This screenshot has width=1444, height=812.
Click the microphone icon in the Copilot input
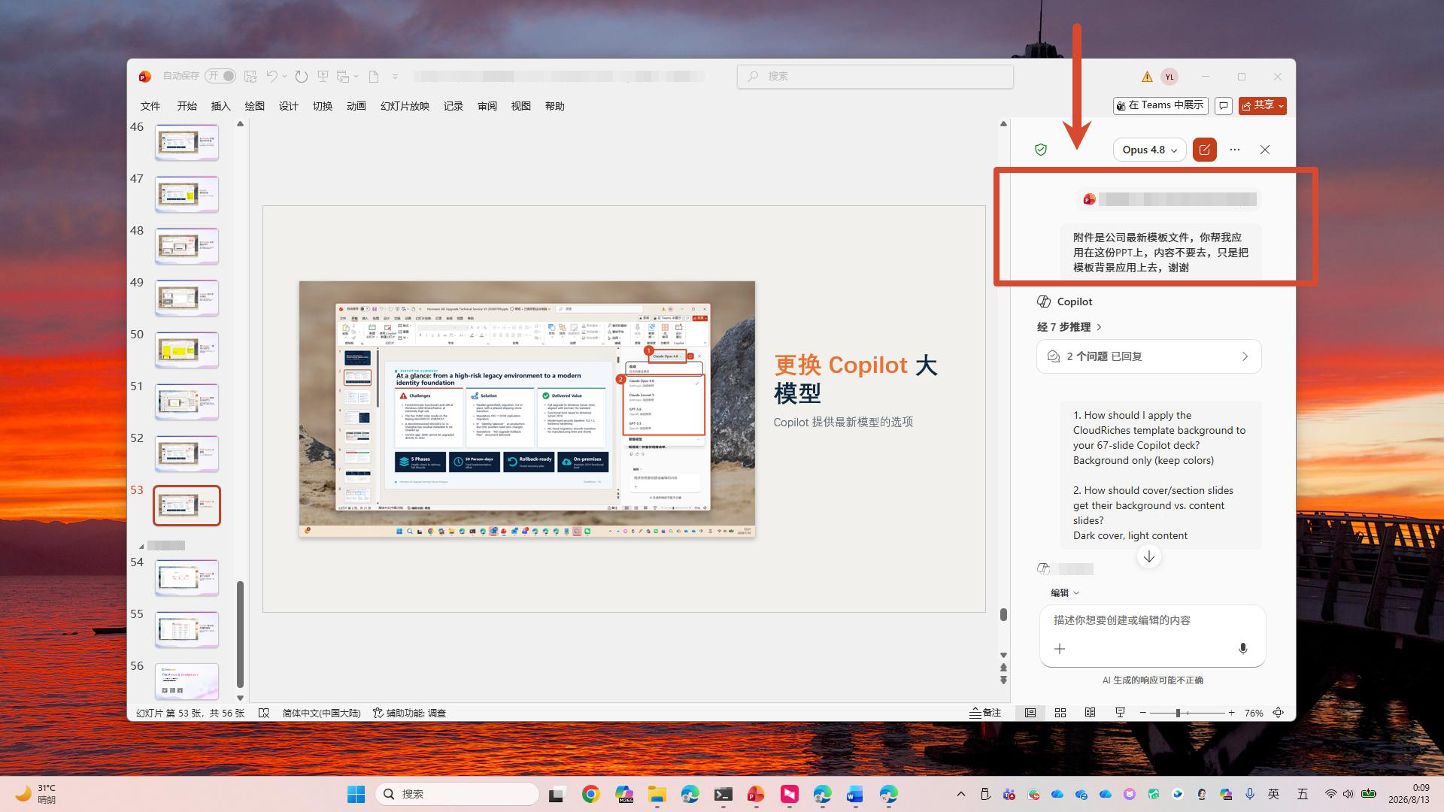point(1243,649)
